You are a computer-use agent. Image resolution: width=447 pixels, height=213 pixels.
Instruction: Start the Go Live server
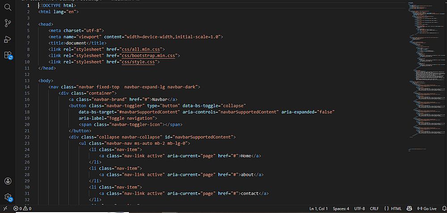427,209
